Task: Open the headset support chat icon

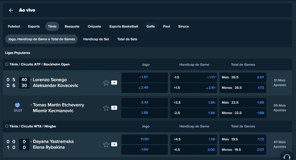Action: (287, 157)
